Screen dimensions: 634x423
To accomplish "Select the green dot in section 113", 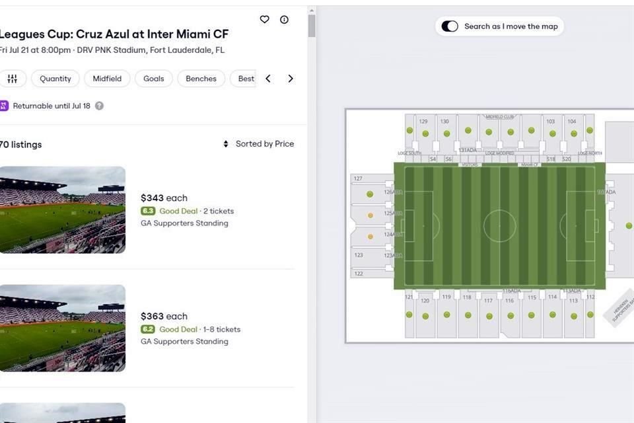I will click(x=574, y=316).
